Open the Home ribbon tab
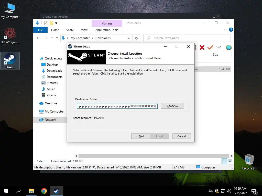This screenshot has height=196, width=262. pos(55,30)
